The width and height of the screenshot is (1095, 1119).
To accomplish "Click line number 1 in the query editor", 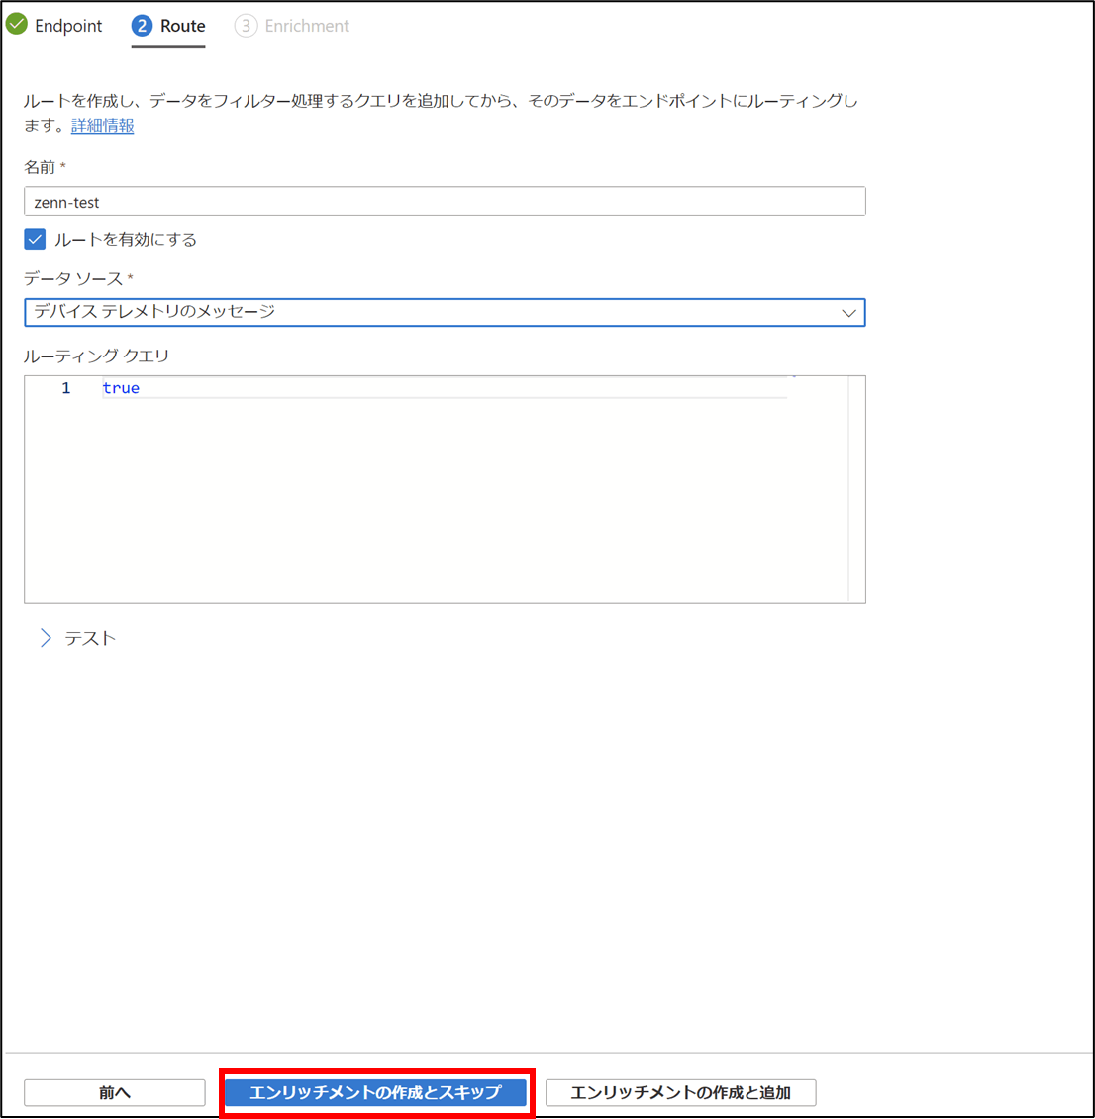I will click(65, 388).
